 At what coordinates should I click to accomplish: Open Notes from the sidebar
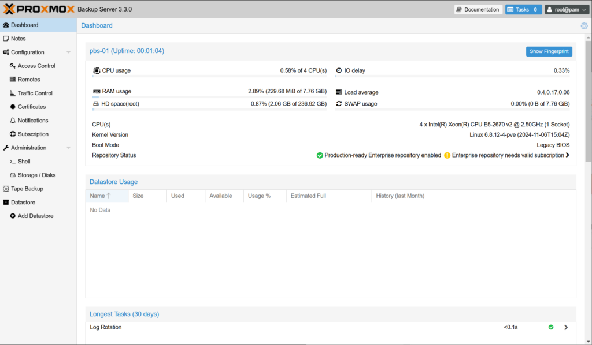pyautogui.click(x=18, y=39)
